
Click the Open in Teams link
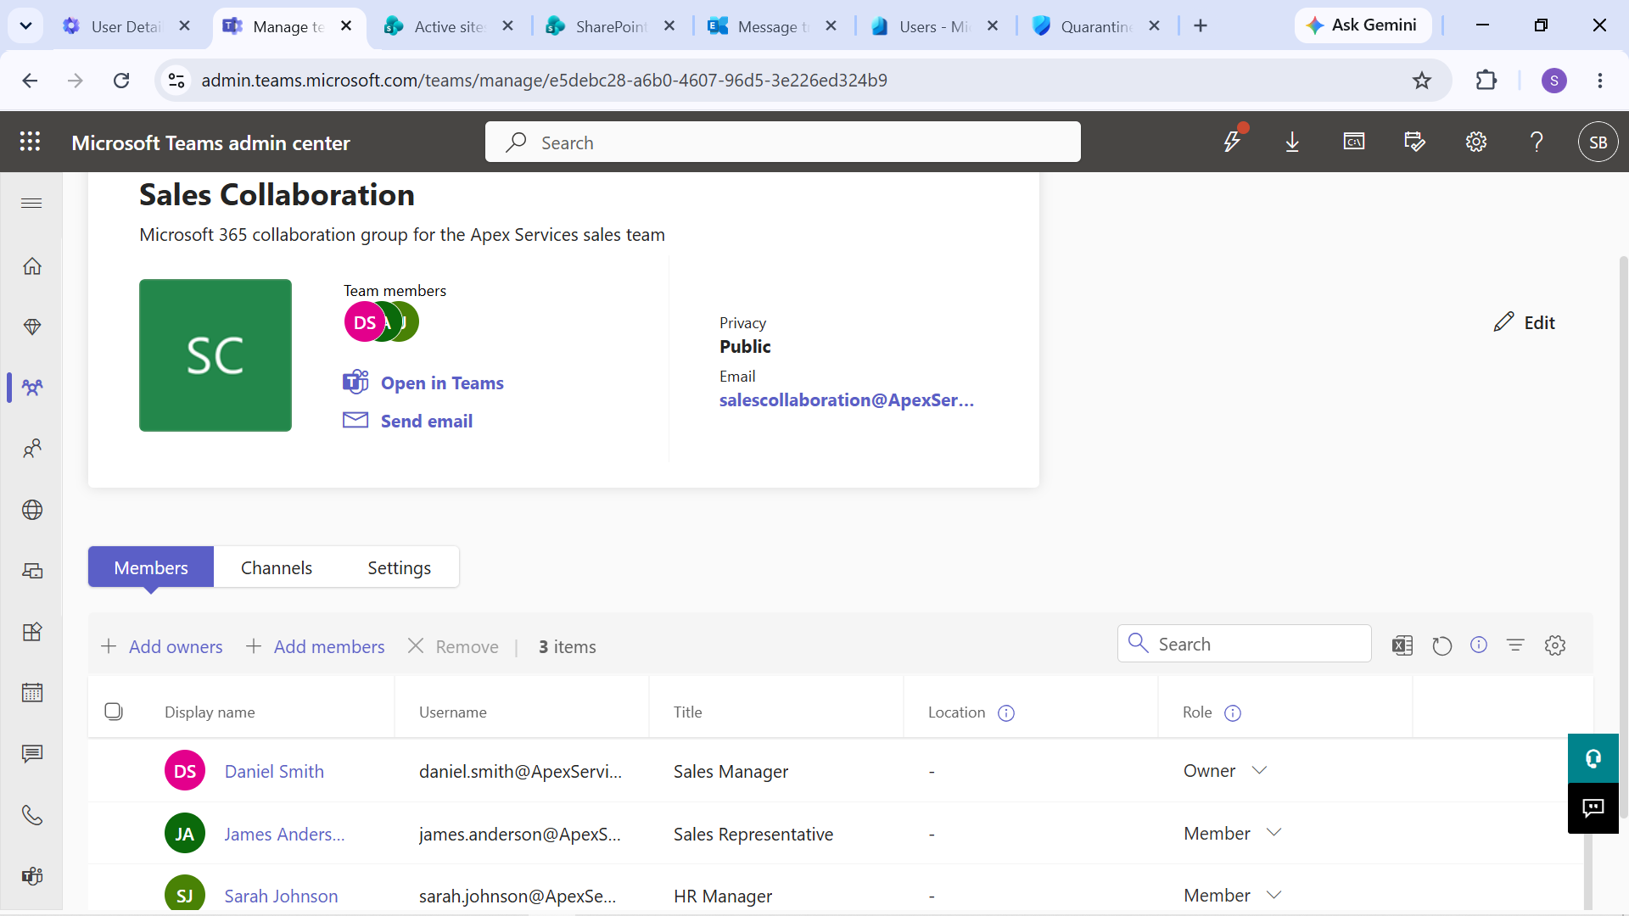(442, 383)
